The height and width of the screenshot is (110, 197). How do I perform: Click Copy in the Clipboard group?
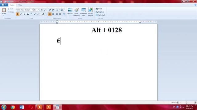11,12
